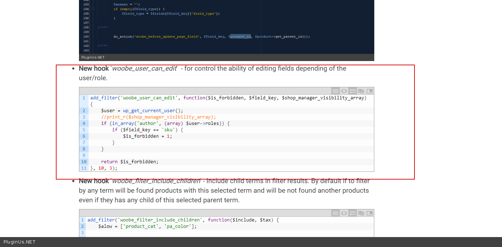Click the dark code editor screenshot image
This screenshot has height=247, width=502.
click(226, 27)
